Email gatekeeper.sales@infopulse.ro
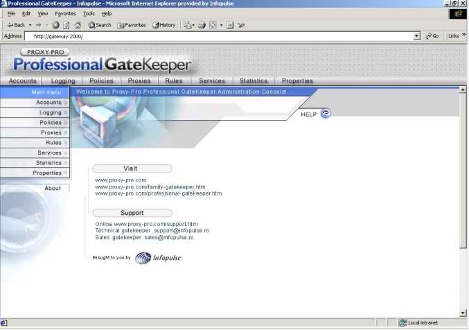Screen dimensions: 469x330 (153, 238)
